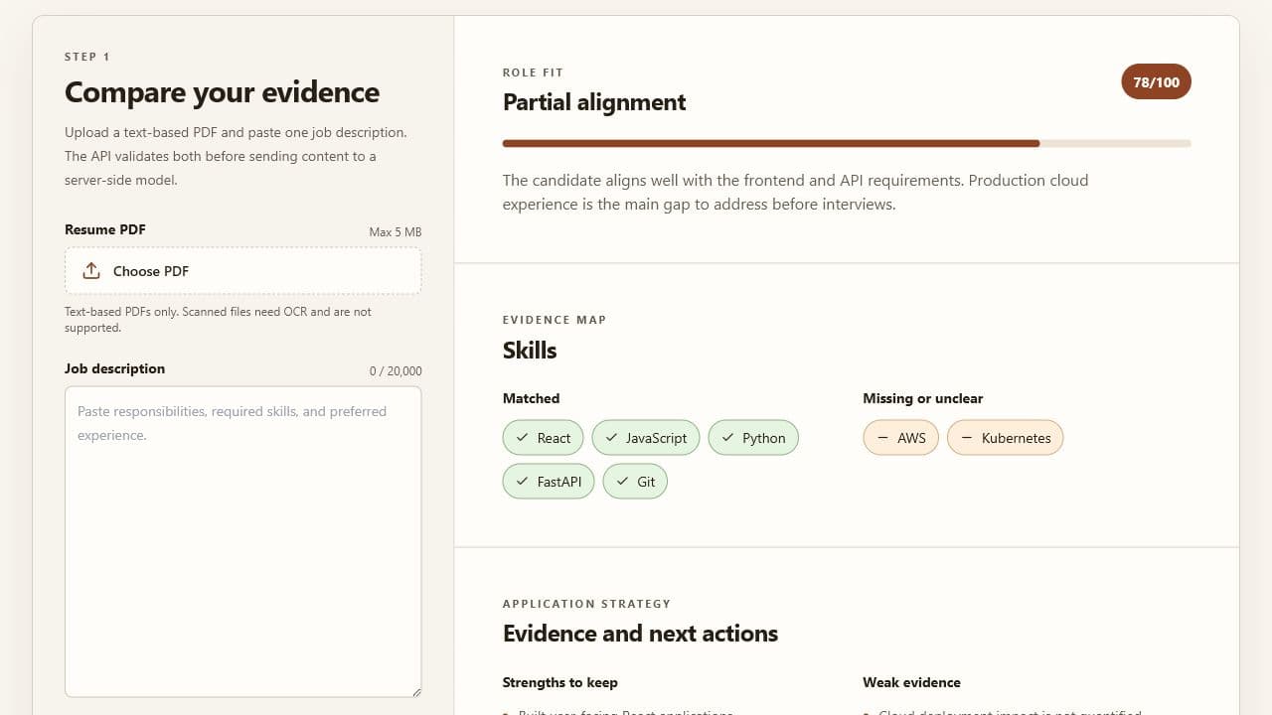1272x715 pixels.
Task: Click the Kubernetes missing skill chip
Action: coord(1005,438)
